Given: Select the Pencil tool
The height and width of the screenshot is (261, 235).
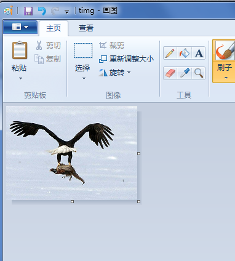Looking at the screenshot, I should click(x=170, y=53).
